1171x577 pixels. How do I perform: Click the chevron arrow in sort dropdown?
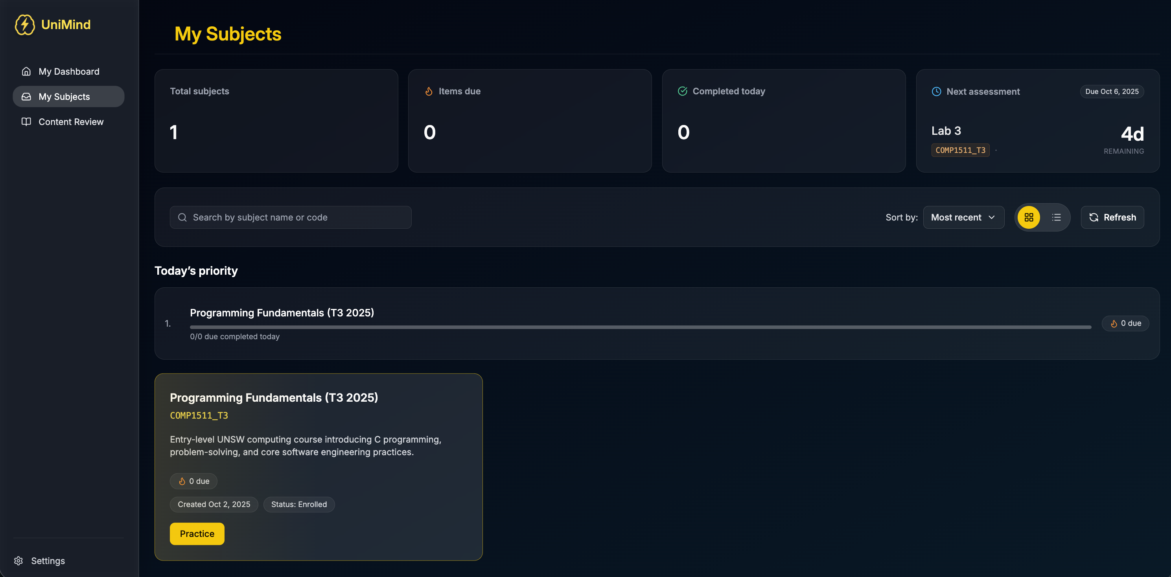pyautogui.click(x=991, y=217)
